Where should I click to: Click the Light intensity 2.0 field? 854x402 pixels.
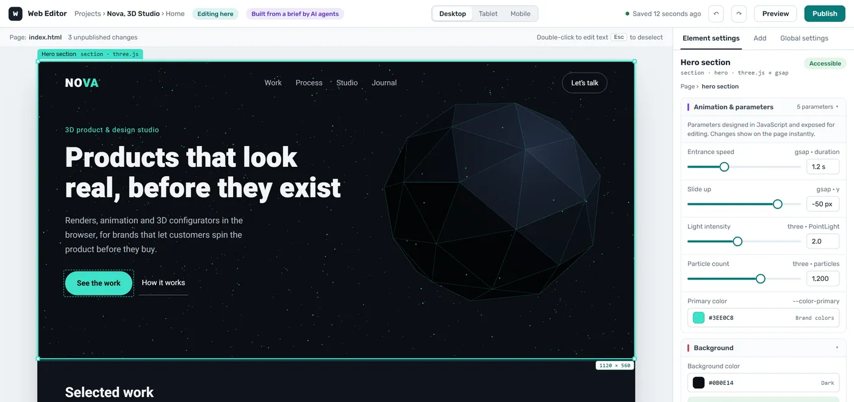823,241
